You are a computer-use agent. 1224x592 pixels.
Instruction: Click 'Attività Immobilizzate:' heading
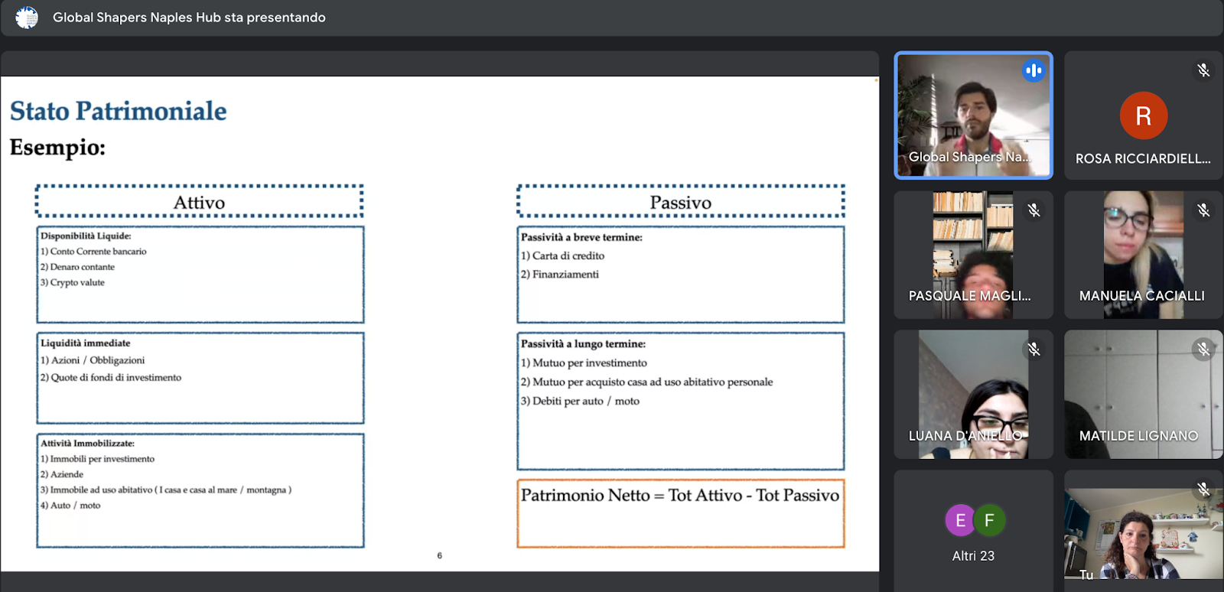click(87, 443)
